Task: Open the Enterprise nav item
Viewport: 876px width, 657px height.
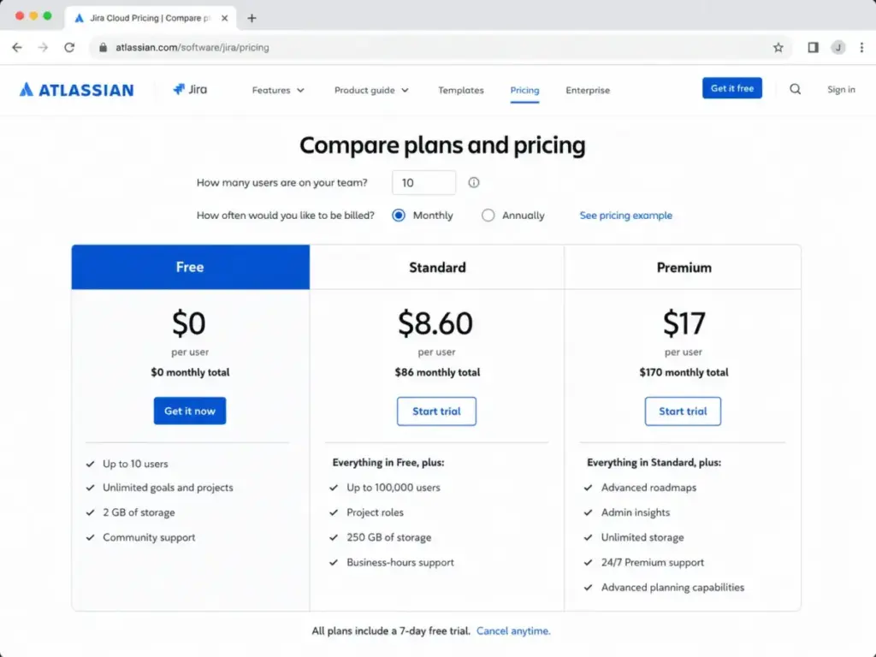Action: pyautogui.click(x=588, y=90)
